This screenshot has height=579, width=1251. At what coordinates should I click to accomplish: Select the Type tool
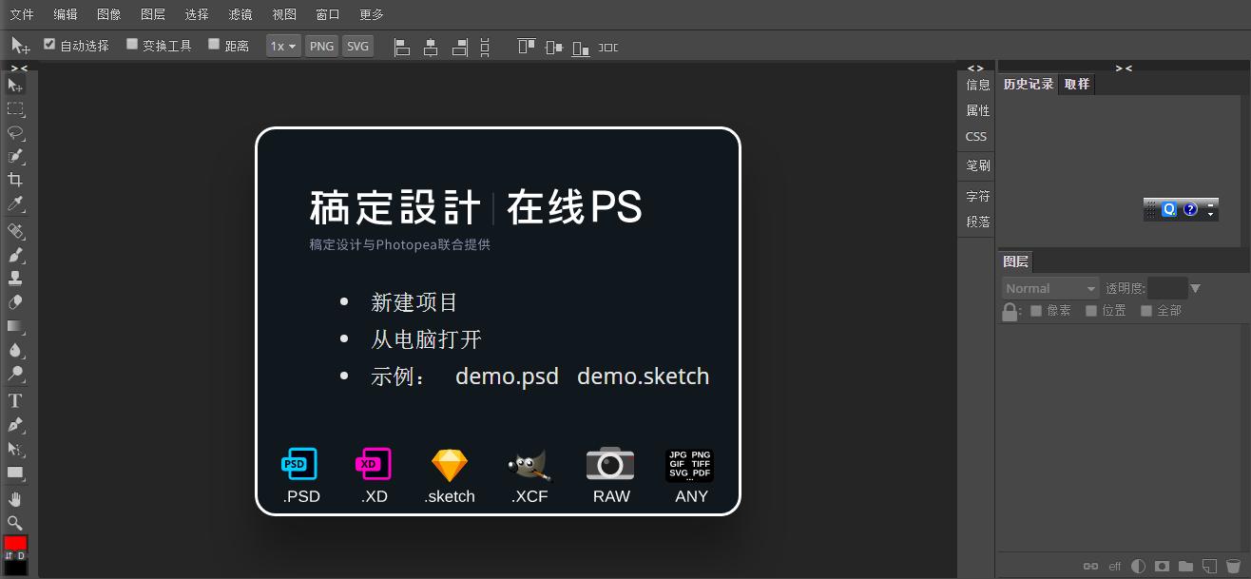coord(15,400)
